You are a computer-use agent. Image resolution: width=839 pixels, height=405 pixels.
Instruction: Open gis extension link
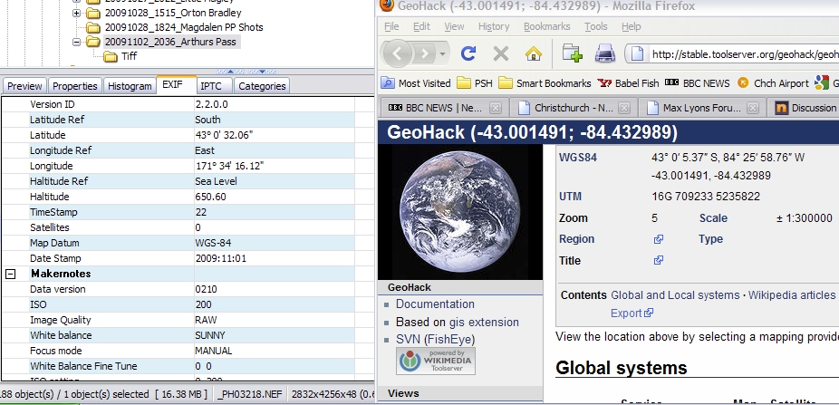pos(484,322)
